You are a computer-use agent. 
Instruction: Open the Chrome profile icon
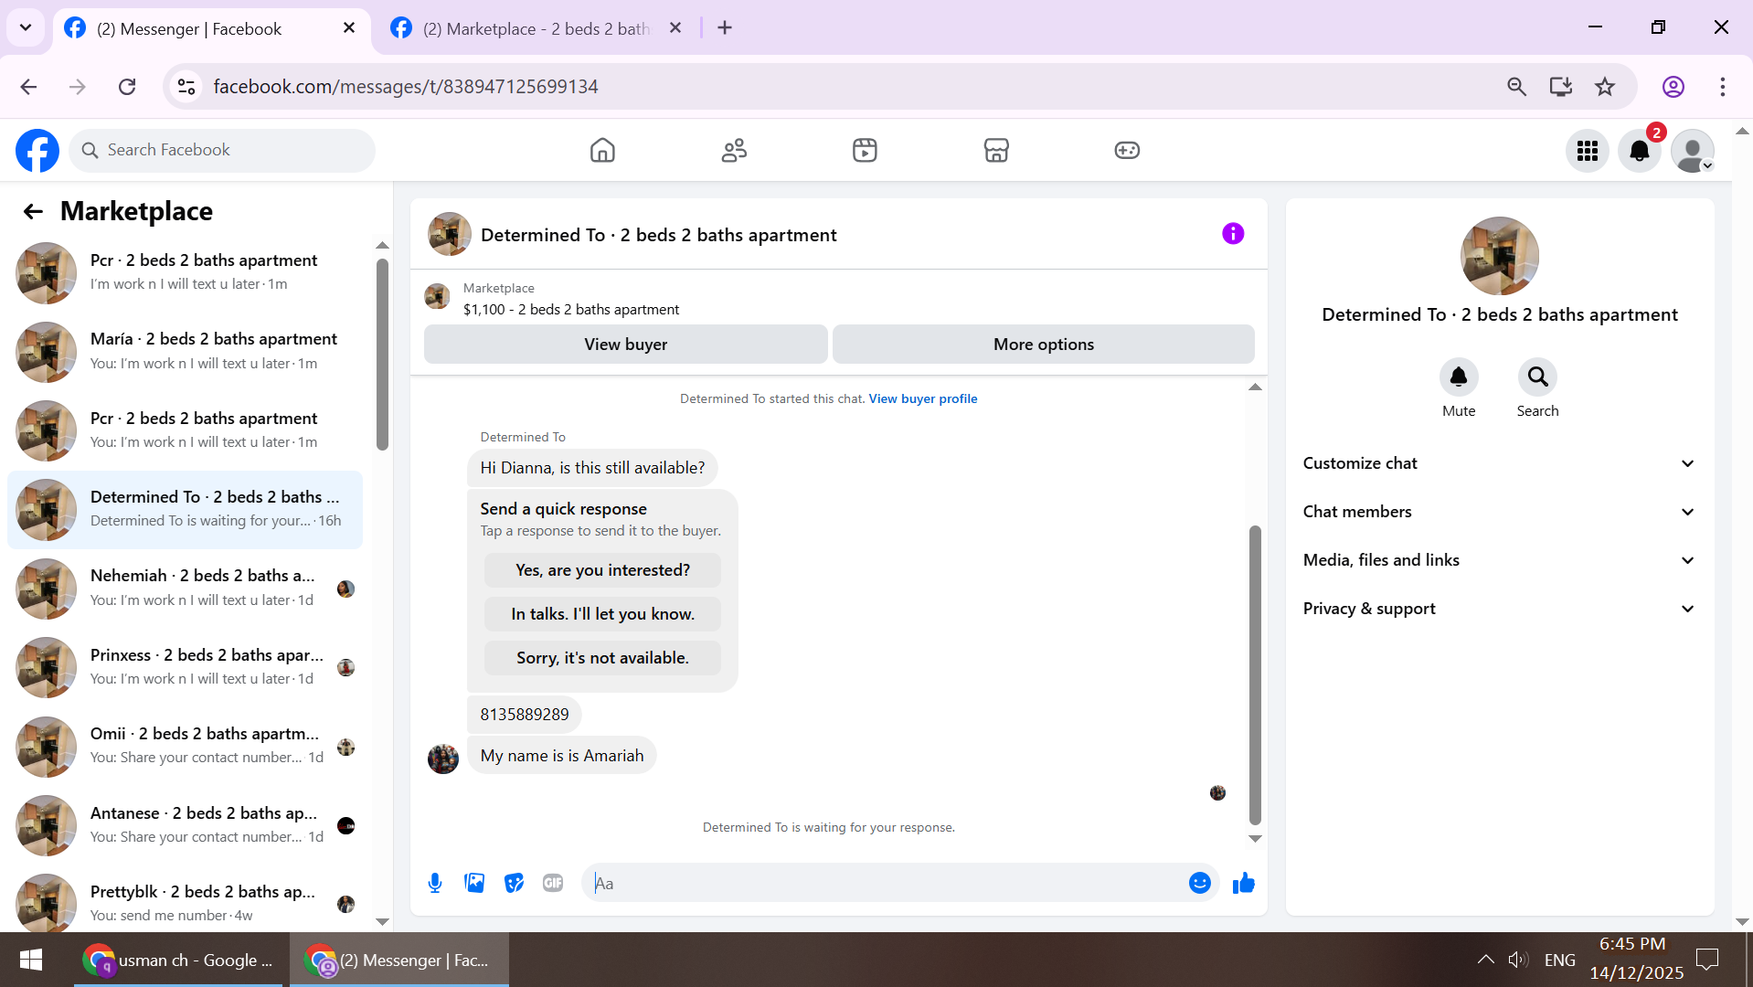1673,87
